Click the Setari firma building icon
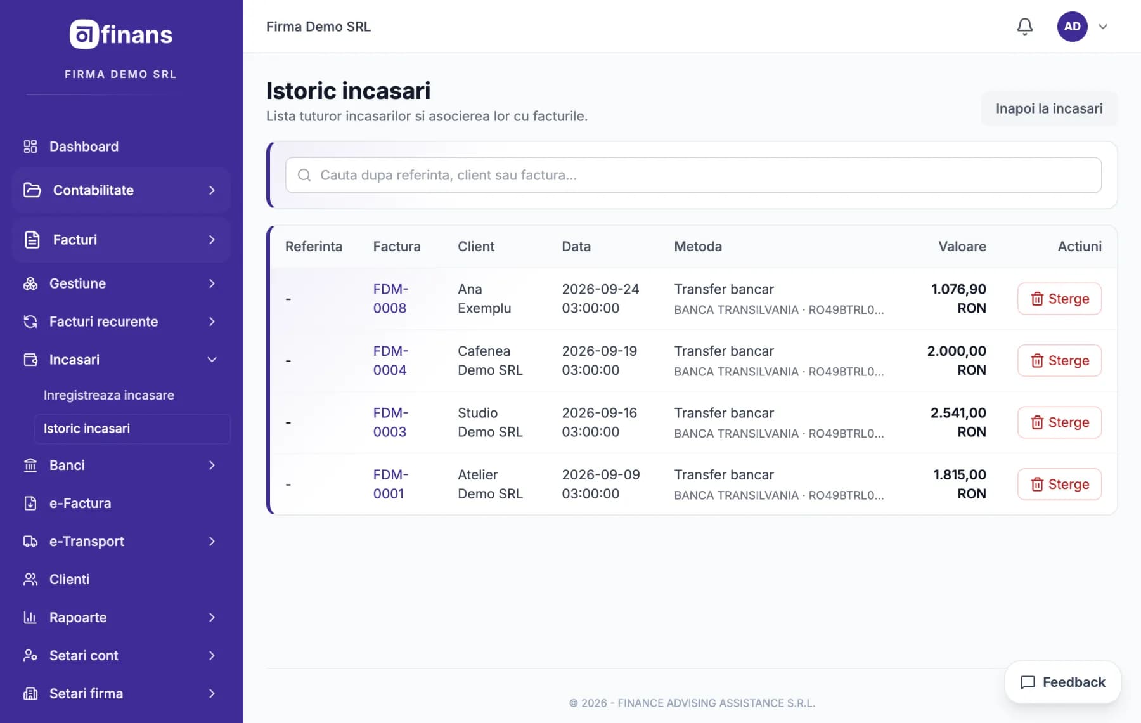 click(30, 693)
